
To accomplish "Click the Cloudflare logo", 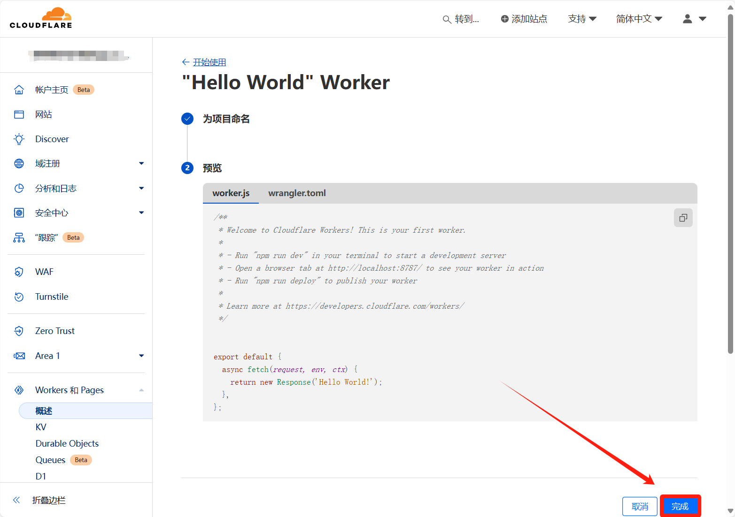I will (x=41, y=18).
